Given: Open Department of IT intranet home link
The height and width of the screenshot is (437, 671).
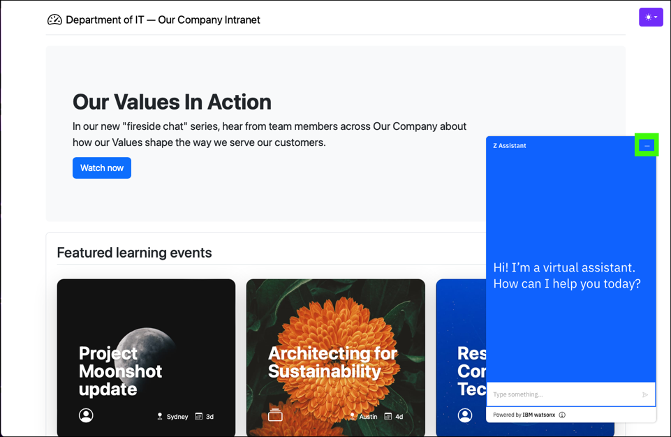Looking at the screenshot, I should pyautogui.click(x=163, y=20).
